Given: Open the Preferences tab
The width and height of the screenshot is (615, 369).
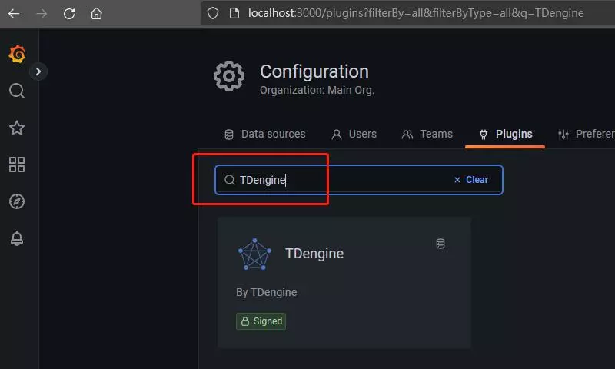Looking at the screenshot, I should click(x=587, y=134).
